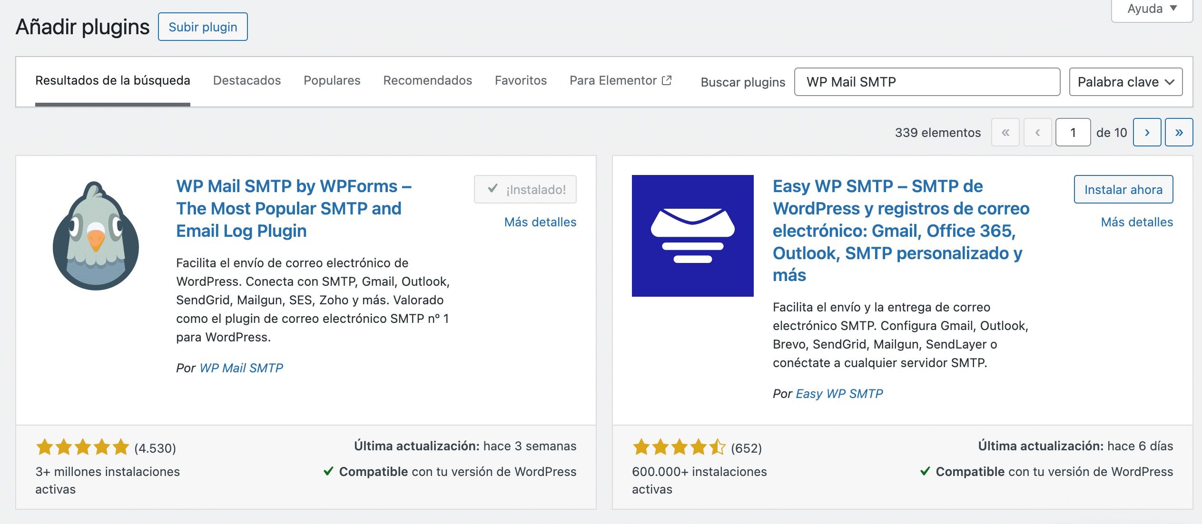Screen dimensions: 1202x524
Task: Click the Subir plugin button
Action: (203, 27)
